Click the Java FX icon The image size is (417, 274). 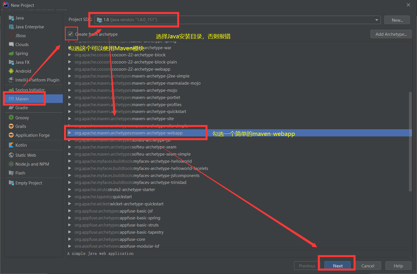(x=11, y=62)
